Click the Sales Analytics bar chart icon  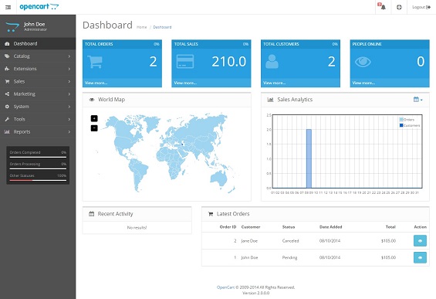coord(270,100)
